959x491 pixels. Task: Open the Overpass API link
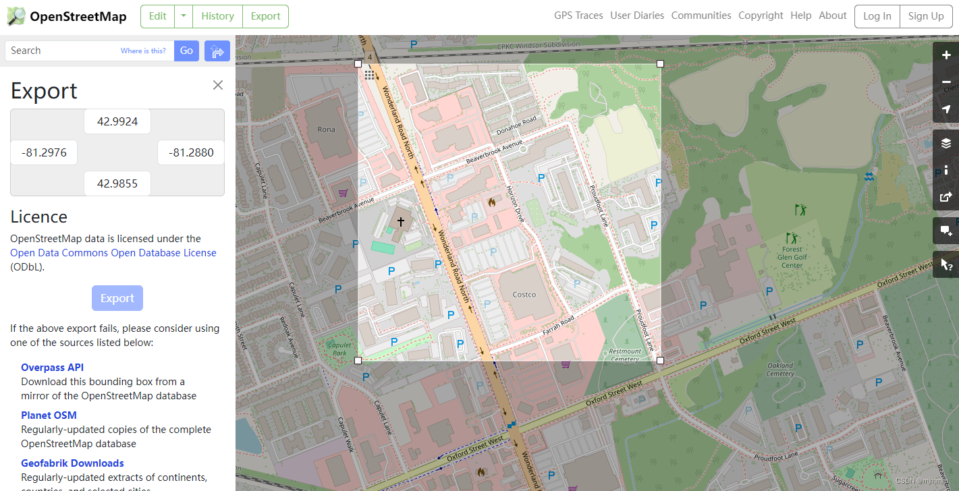[x=53, y=367]
